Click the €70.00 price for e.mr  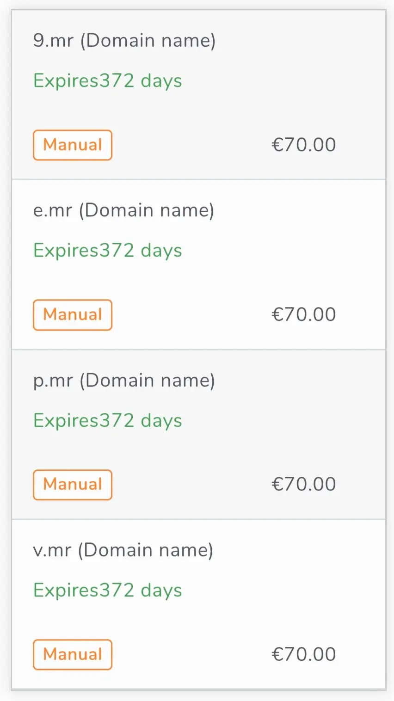coord(304,314)
